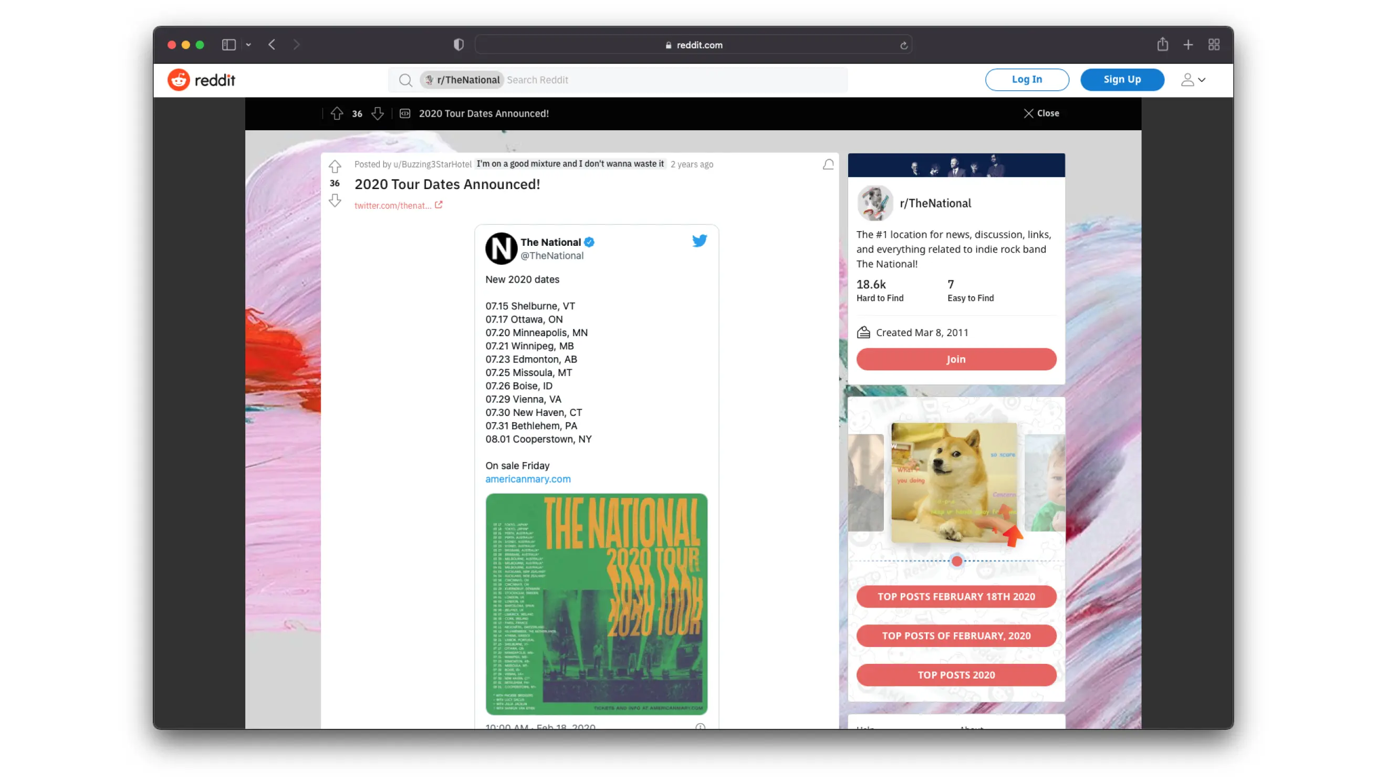Remove the r/TheNational search filter chip

(x=463, y=80)
